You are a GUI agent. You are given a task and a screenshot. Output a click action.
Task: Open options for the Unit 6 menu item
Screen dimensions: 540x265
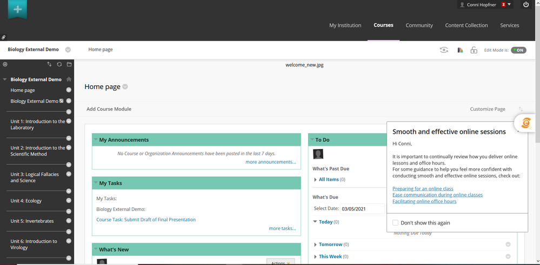(x=69, y=241)
